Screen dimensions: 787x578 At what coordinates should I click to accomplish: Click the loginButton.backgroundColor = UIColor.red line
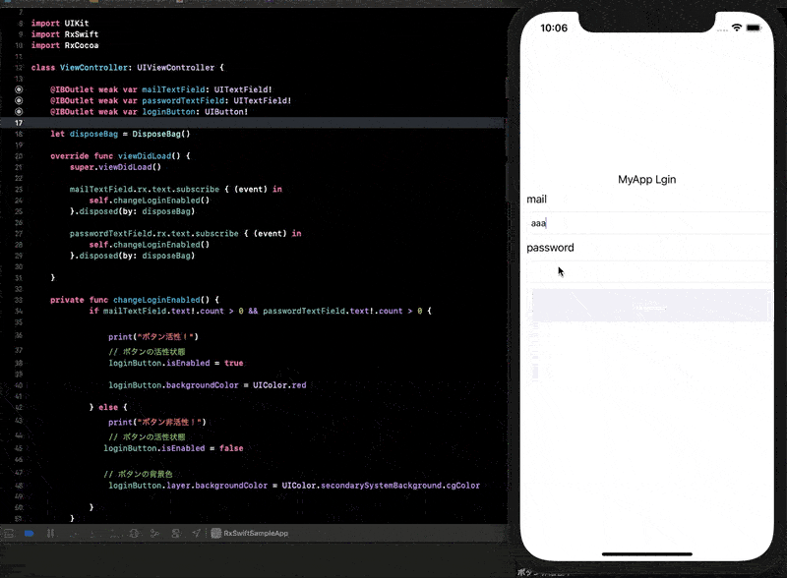[208, 385]
